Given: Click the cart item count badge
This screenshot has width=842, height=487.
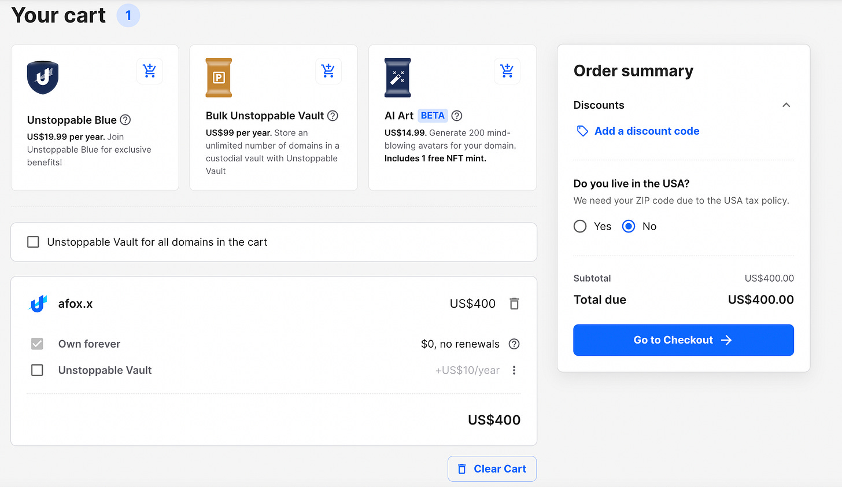Looking at the screenshot, I should (x=128, y=15).
